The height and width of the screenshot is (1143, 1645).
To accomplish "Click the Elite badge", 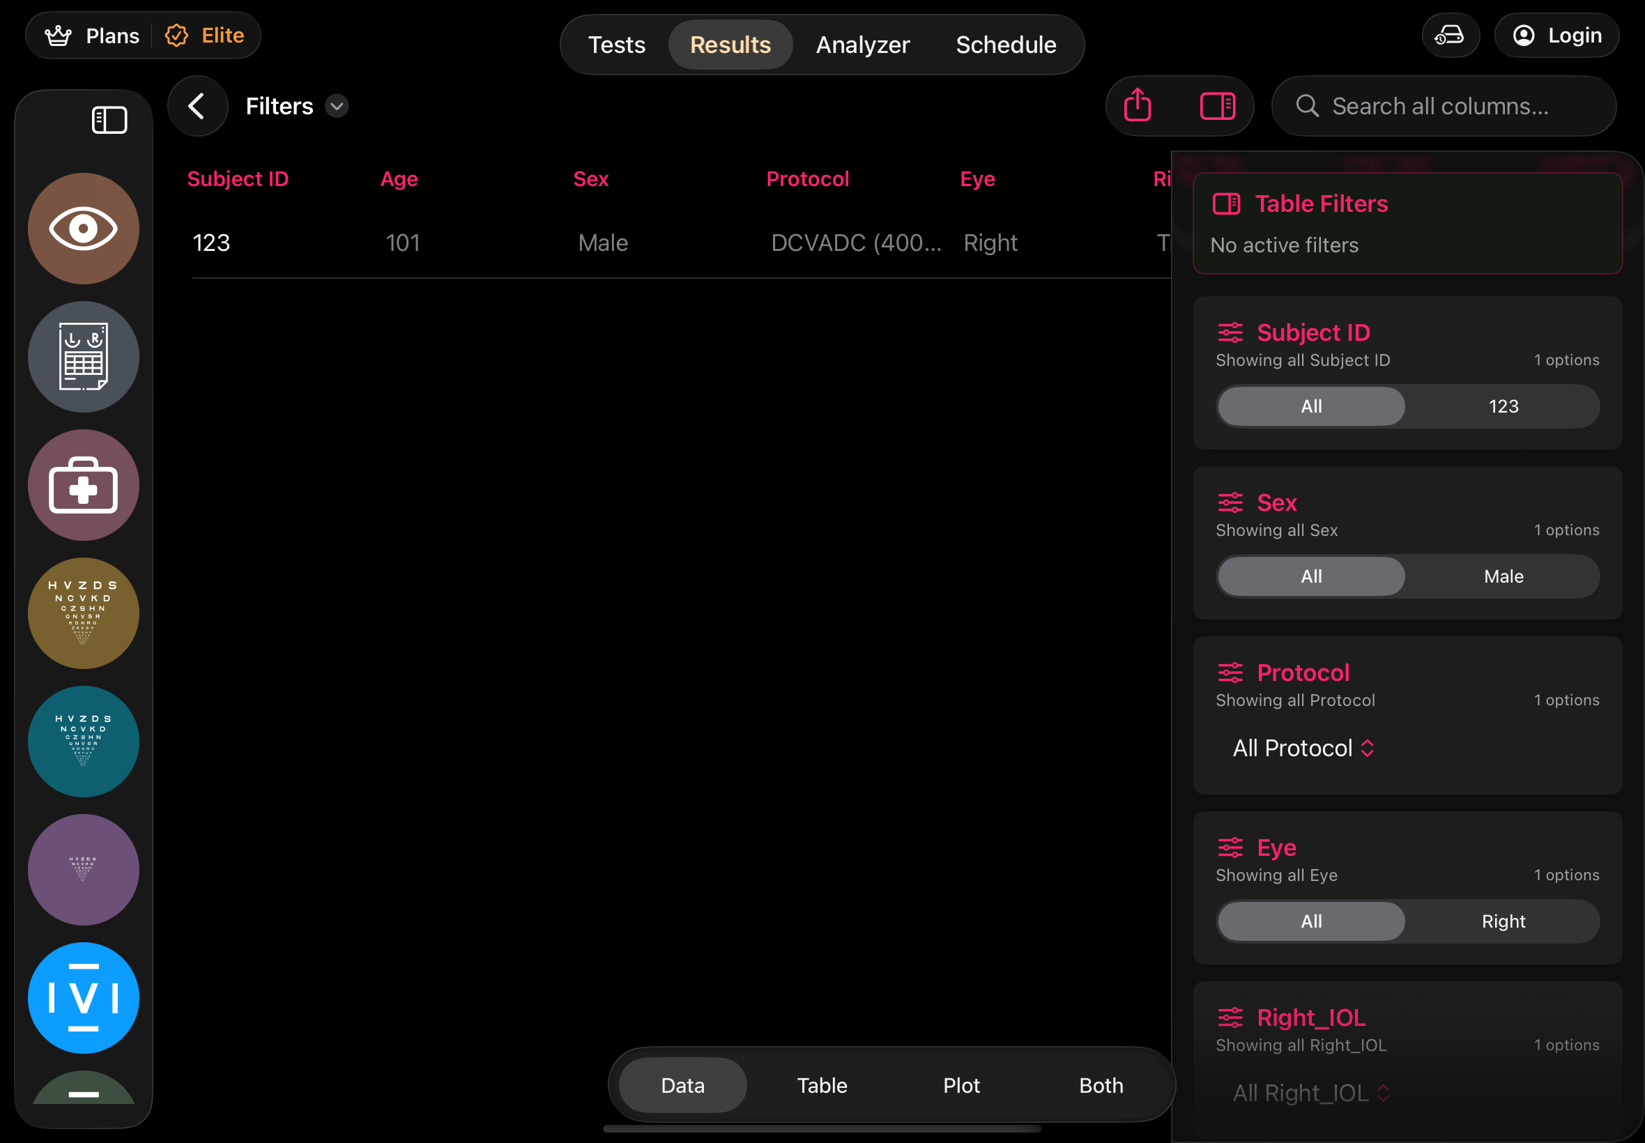I will [x=205, y=35].
